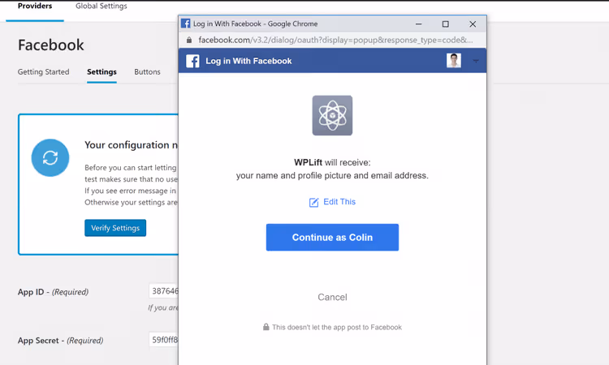The width and height of the screenshot is (609, 365).
Task: Click the padlock icon in the address bar
Action: click(189, 40)
